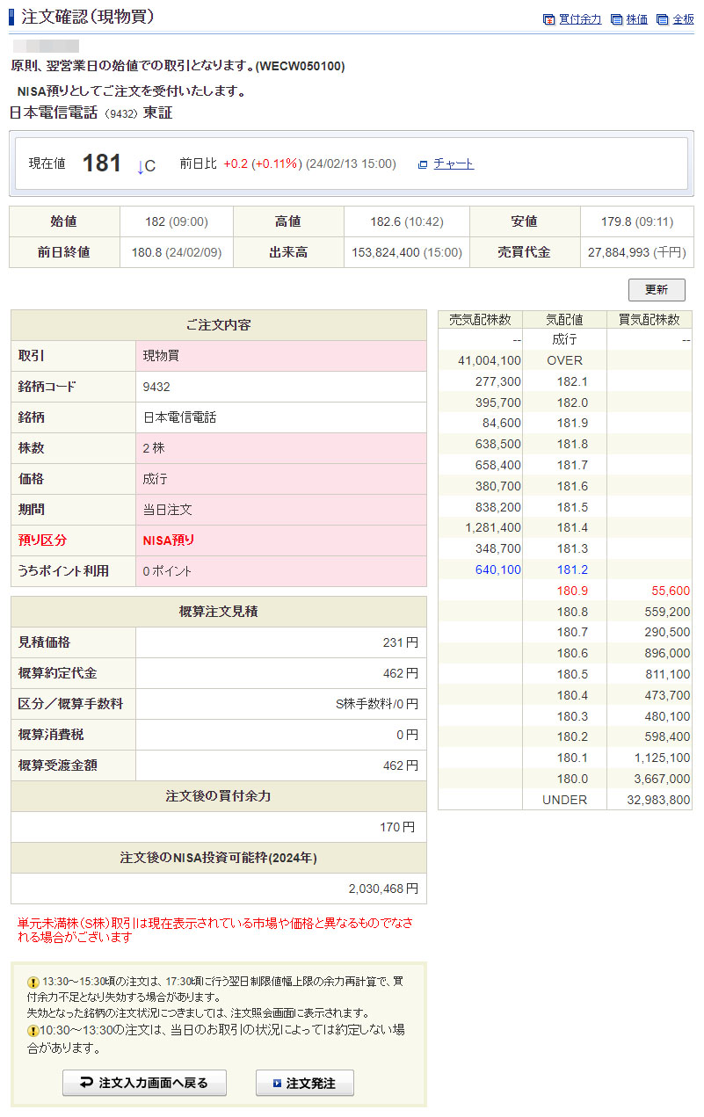Open the 株価 link
The width and height of the screenshot is (704, 1117).
pyautogui.click(x=637, y=19)
